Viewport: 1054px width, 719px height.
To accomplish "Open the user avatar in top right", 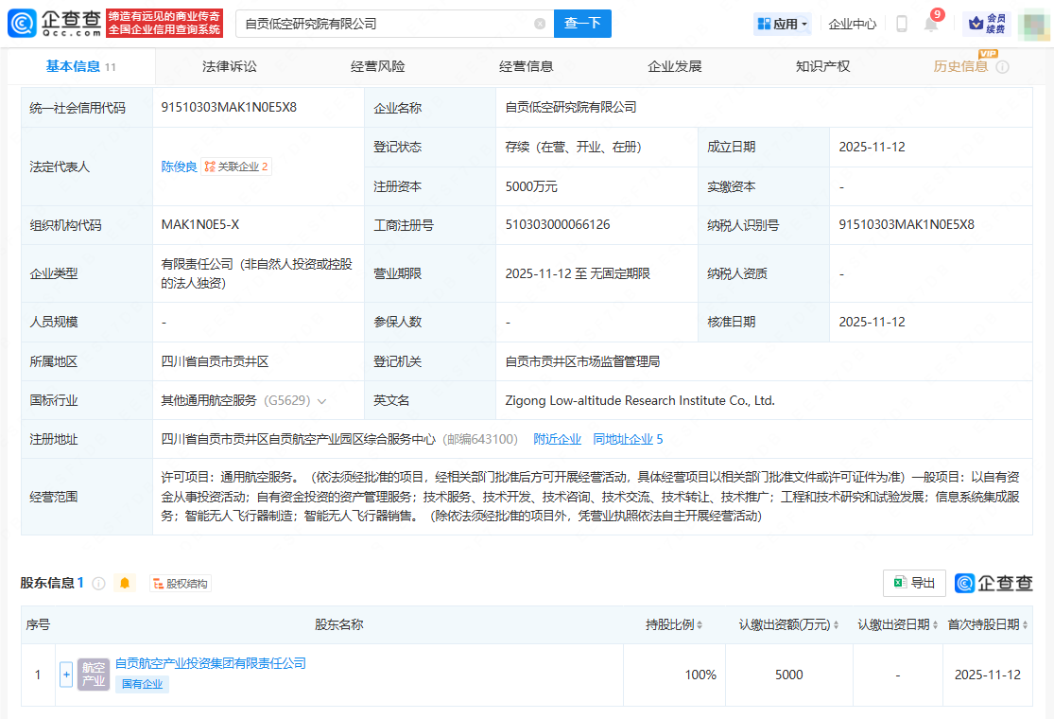I will pos(1034,24).
